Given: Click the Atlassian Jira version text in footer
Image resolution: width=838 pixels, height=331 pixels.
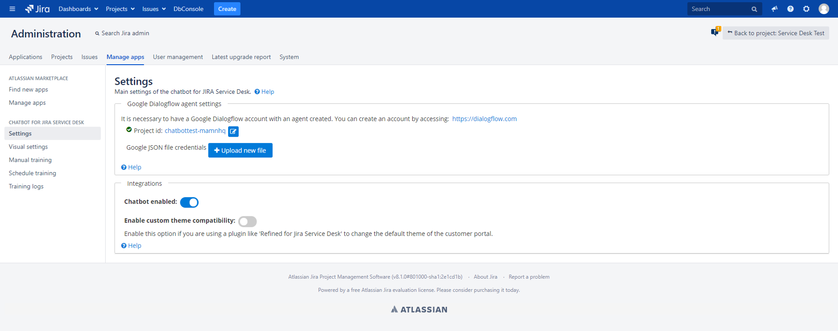Looking at the screenshot, I should (375, 277).
